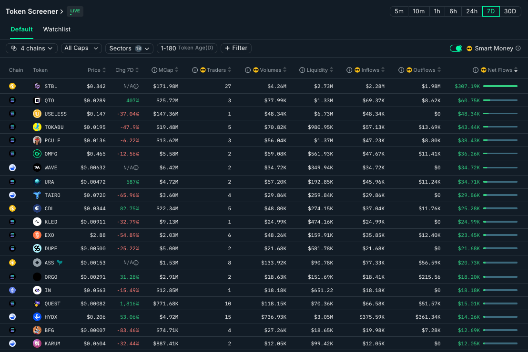Click the green badge icon next to ASS

point(60,263)
